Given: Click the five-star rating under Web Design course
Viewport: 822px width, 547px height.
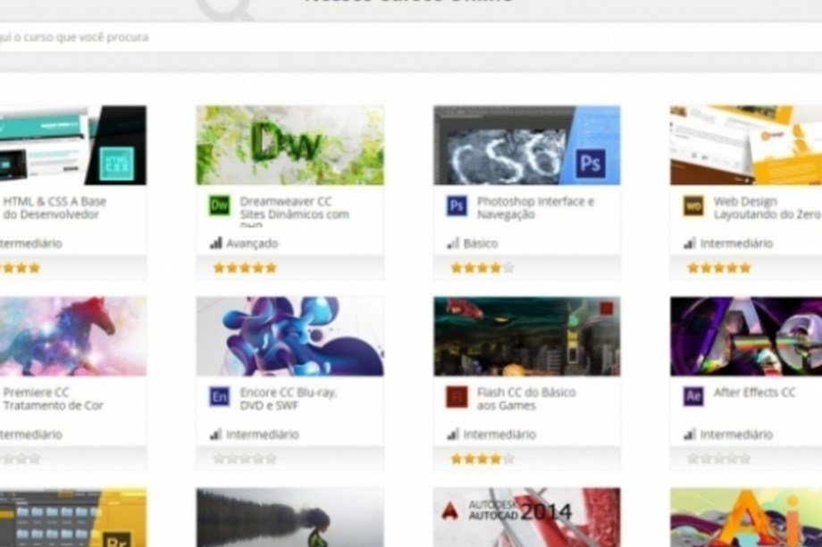Looking at the screenshot, I should click(718, 268).
